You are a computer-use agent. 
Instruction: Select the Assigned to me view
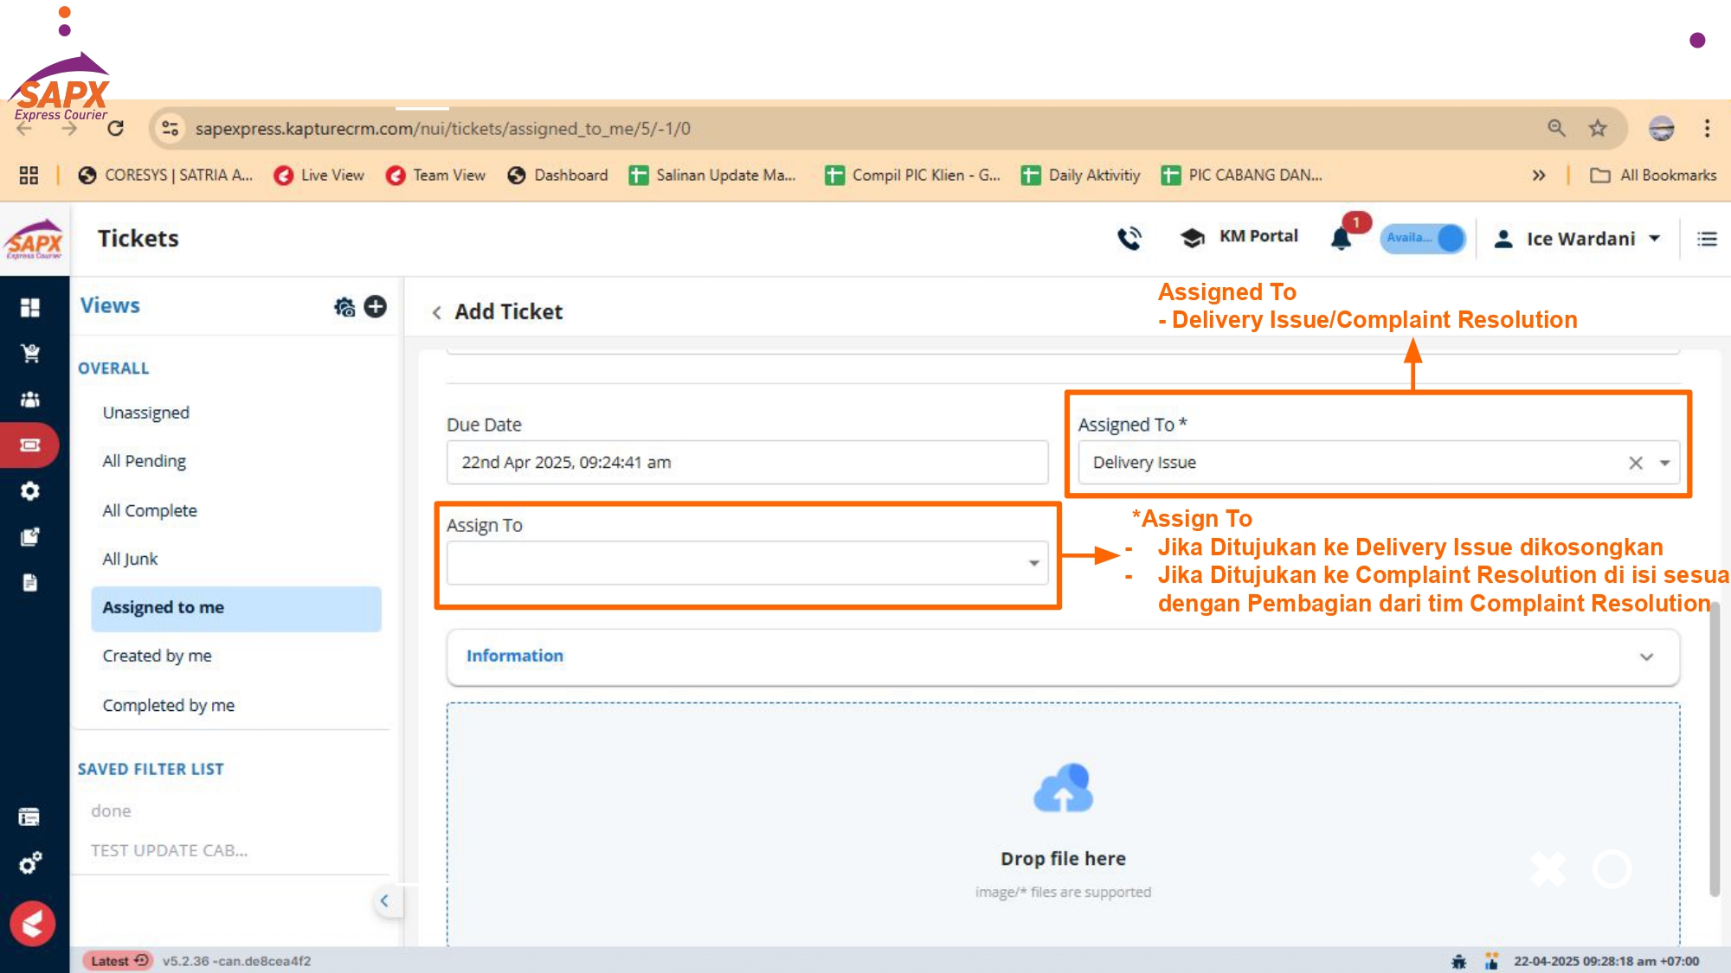coord(235,608)
